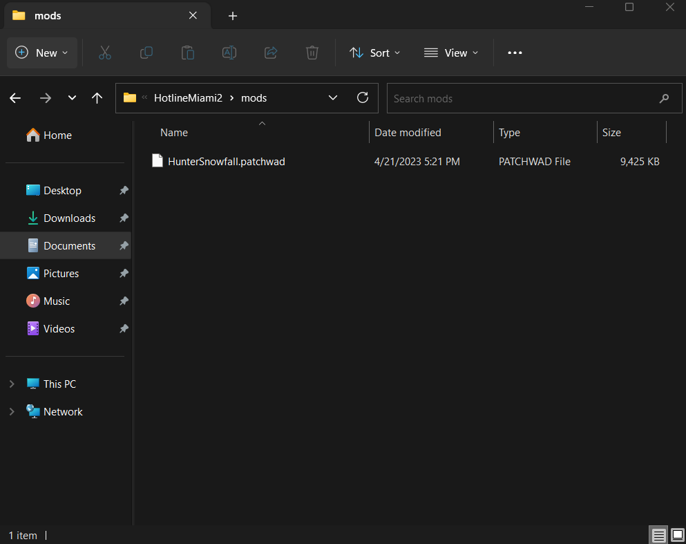Viewport: 686px width, 544px height.
Task: Select the HunterSnowfall.patchwad file
Action: [x=226, y=162]
